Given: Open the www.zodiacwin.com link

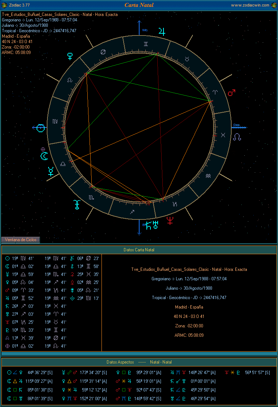Looking at the screenshot, I should tap(250, 5).
